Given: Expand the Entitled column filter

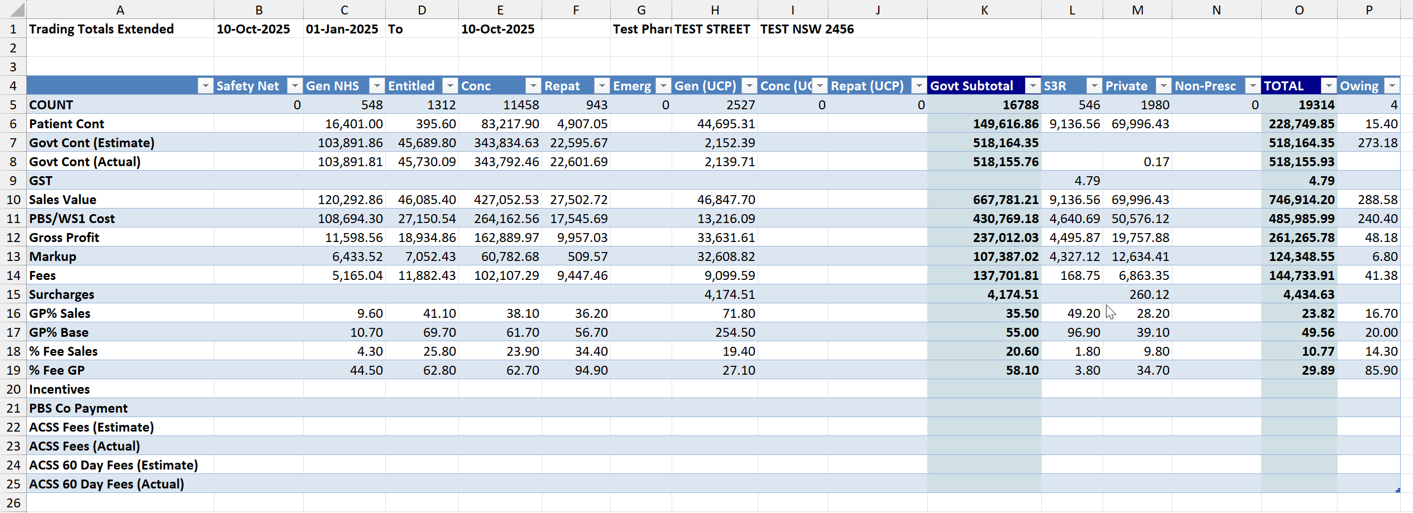Looking at the screenshot, I should [x=449, y=86].
